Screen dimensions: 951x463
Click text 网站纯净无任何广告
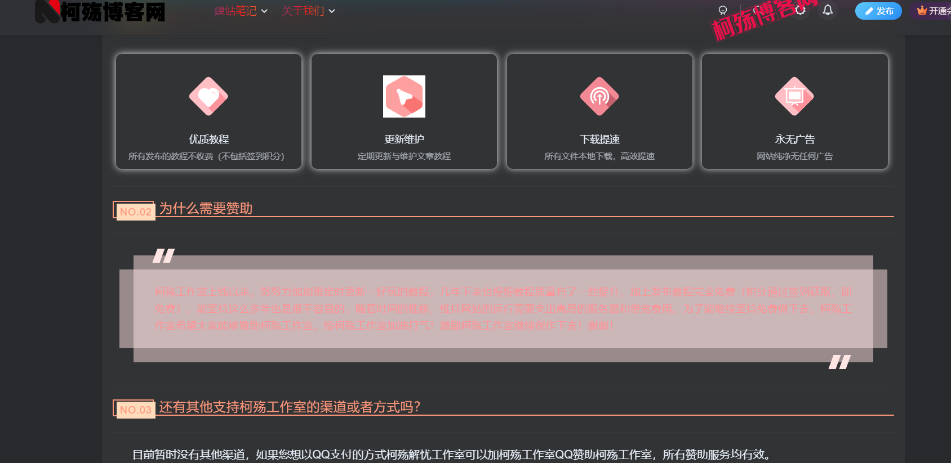(x=794, y=156)
